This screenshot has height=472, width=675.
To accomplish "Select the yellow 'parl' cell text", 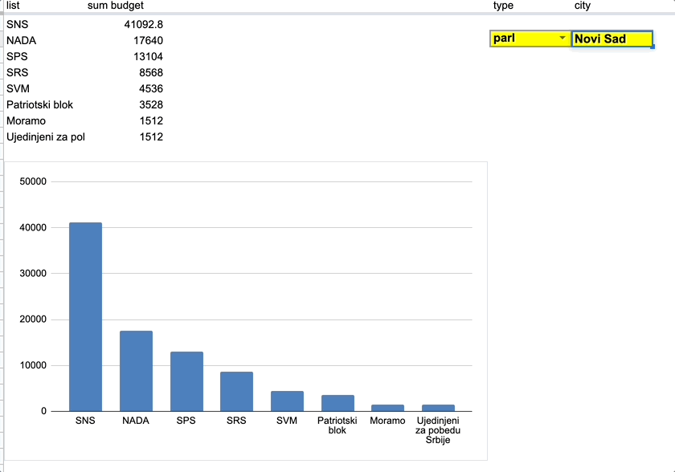I will [x=505, y=39].
